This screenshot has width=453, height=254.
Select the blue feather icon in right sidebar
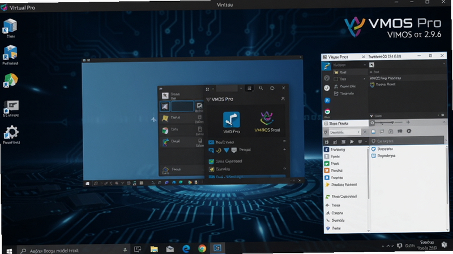pos(327,67)
